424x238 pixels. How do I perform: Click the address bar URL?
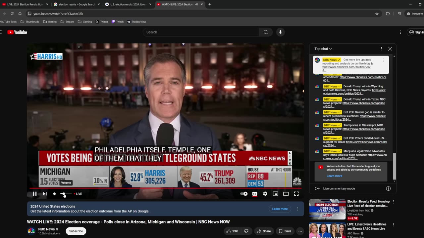[58, 14]
